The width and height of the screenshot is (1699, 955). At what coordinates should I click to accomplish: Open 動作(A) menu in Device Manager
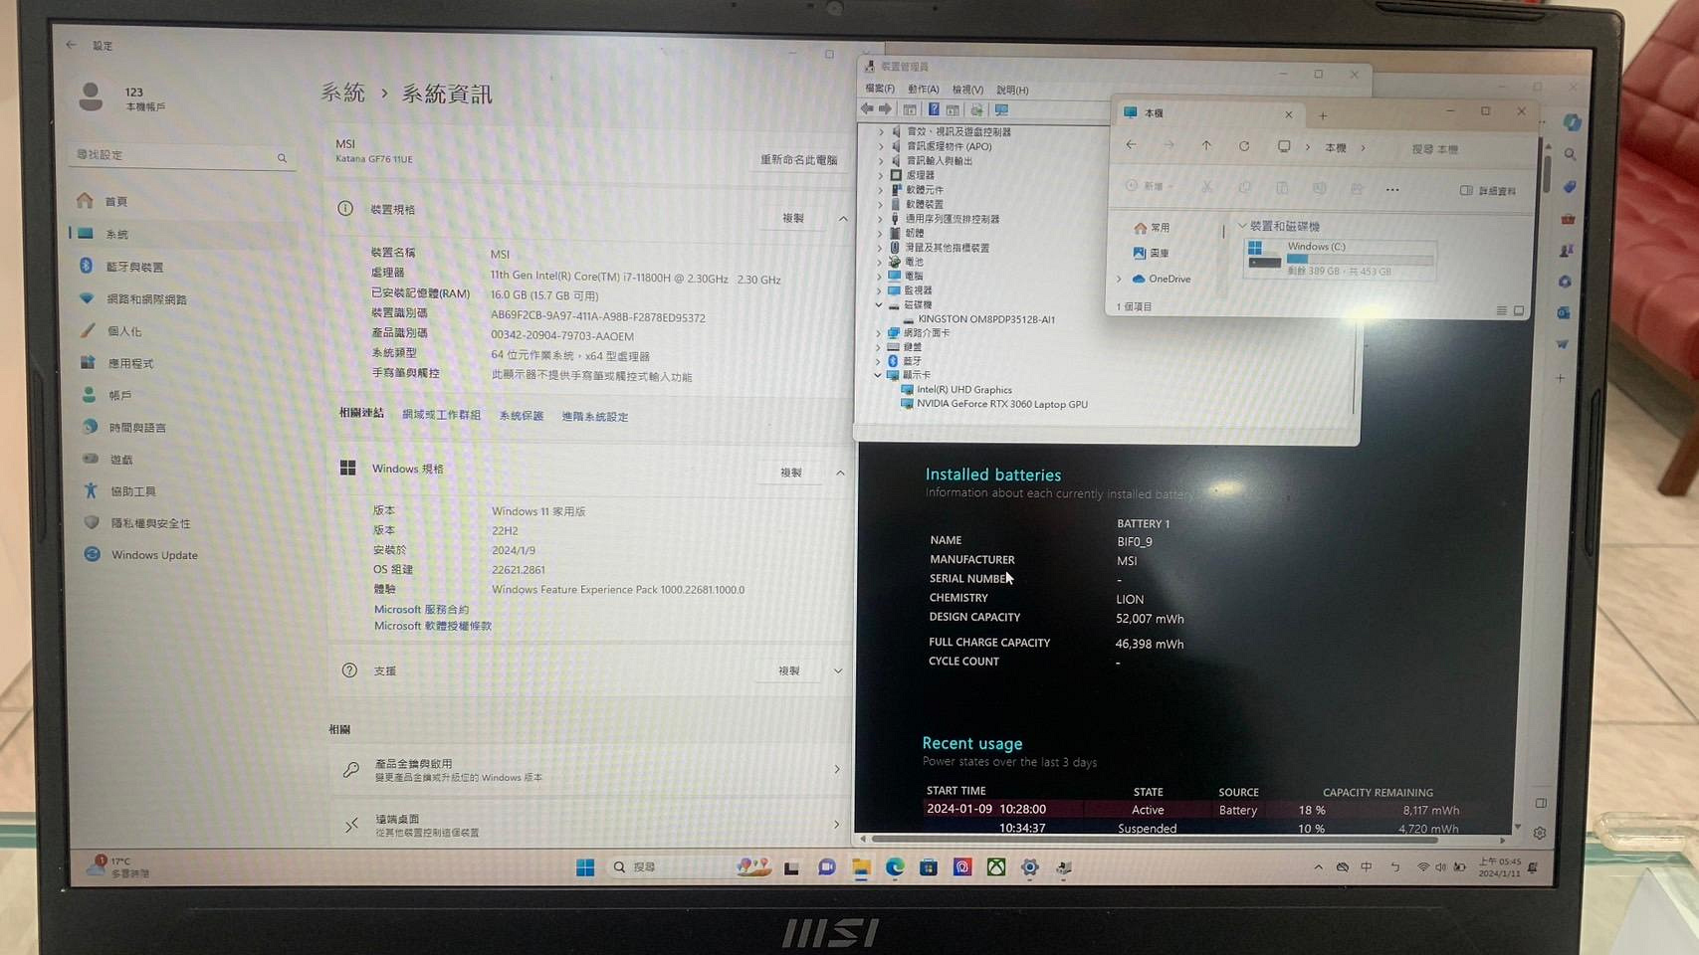tap(923, 89)
